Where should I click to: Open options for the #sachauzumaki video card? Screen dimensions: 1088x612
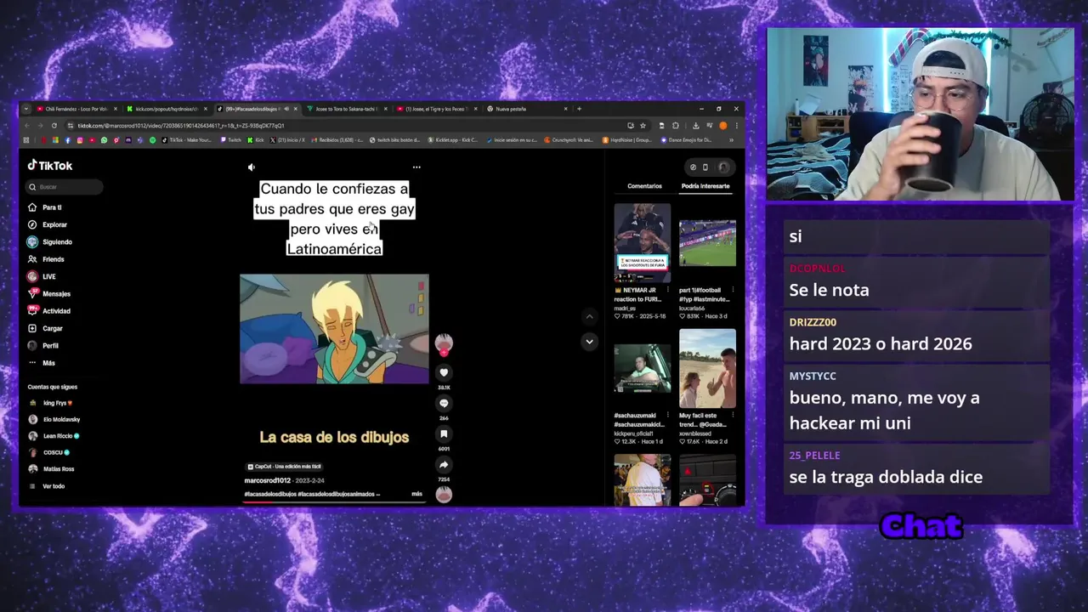click(668, 416)
